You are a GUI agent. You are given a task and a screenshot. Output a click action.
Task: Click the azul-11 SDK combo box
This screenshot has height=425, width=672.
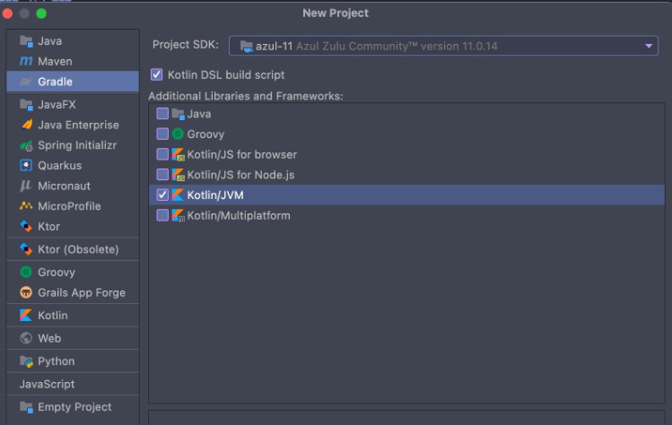pos(443,46)
